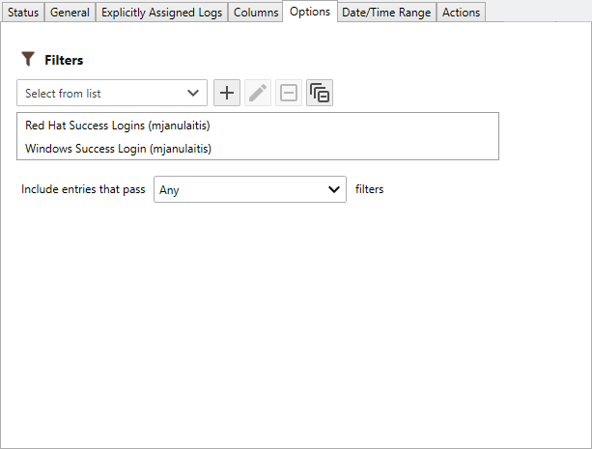The height and width of the screenshot is (449, 592).
Task: Click the pencil edit filter icon
Action: click(258, 94)
